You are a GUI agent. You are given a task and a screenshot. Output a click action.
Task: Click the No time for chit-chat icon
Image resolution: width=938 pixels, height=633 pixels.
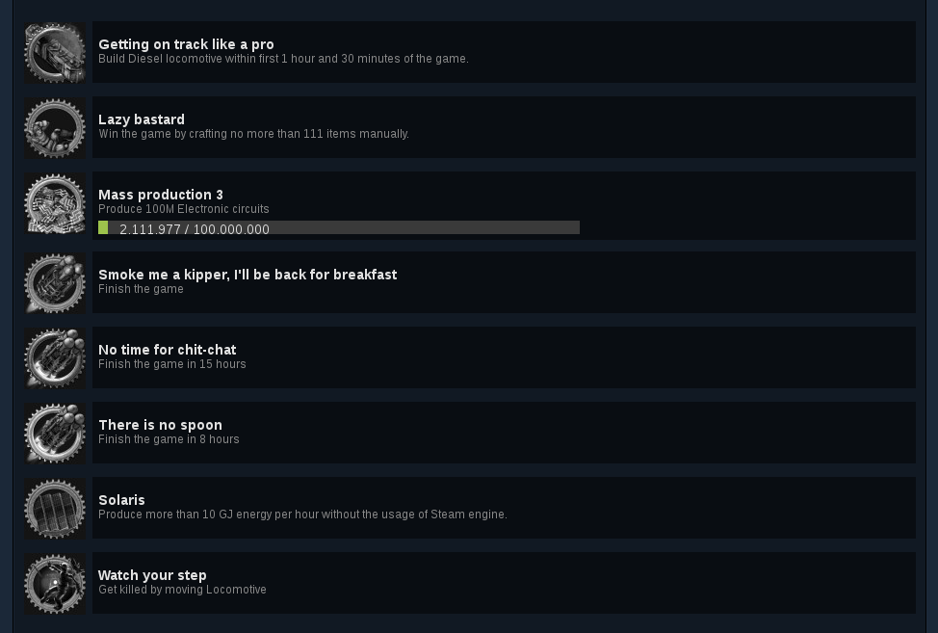55,357
